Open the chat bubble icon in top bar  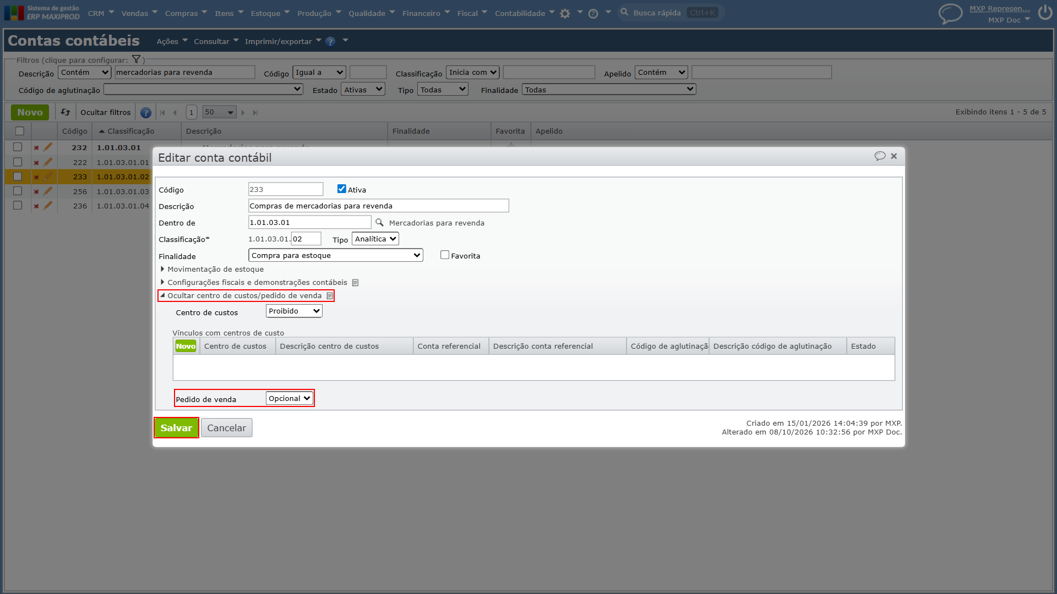(x=950, y=14)
